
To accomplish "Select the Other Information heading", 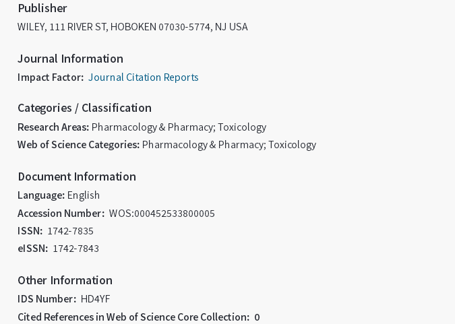I will coord(65,280).
